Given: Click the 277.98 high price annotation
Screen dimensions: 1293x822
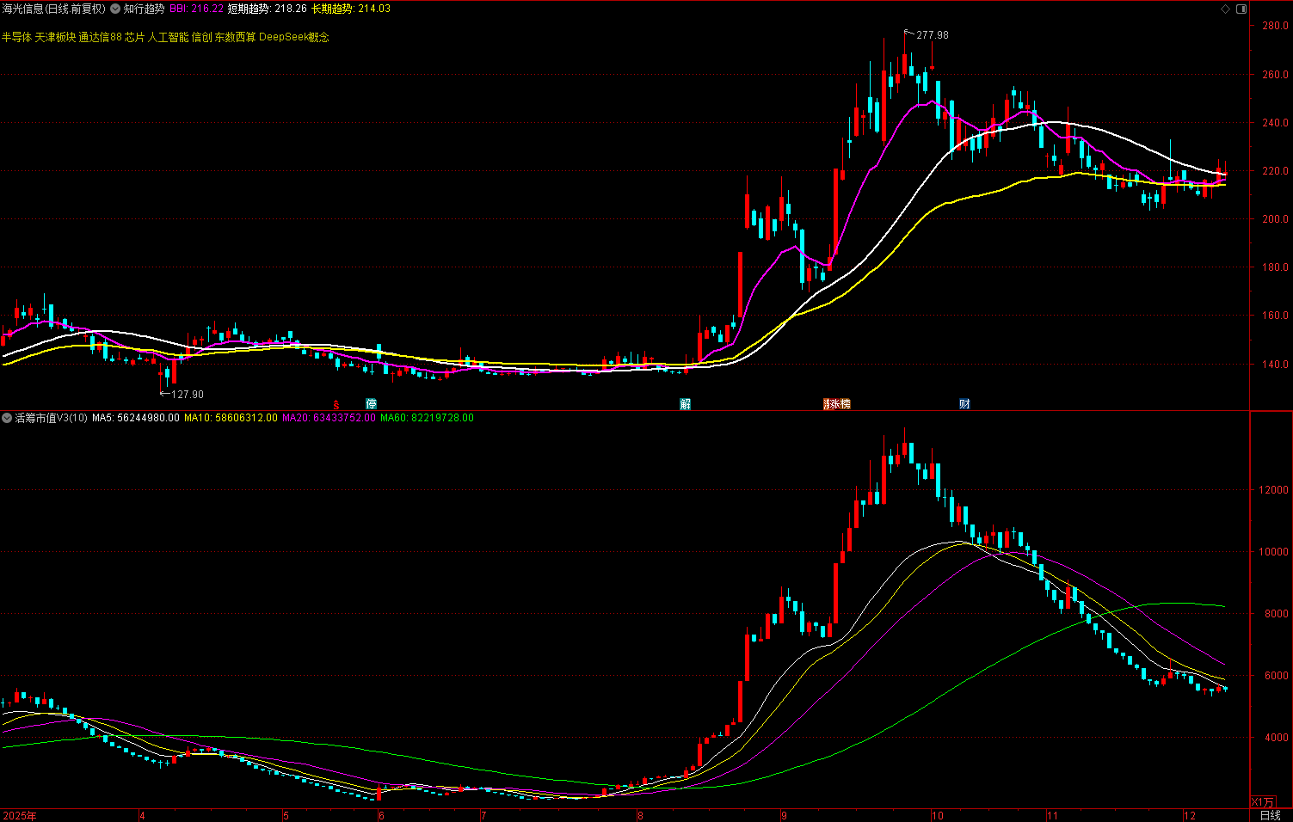Looking at the screenshot, I should 932,35.
